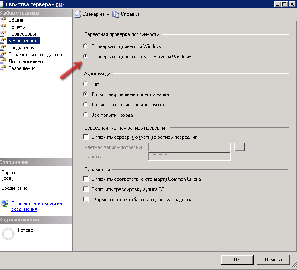Select the Память page icon
The image size is (297, 270).
3,27
